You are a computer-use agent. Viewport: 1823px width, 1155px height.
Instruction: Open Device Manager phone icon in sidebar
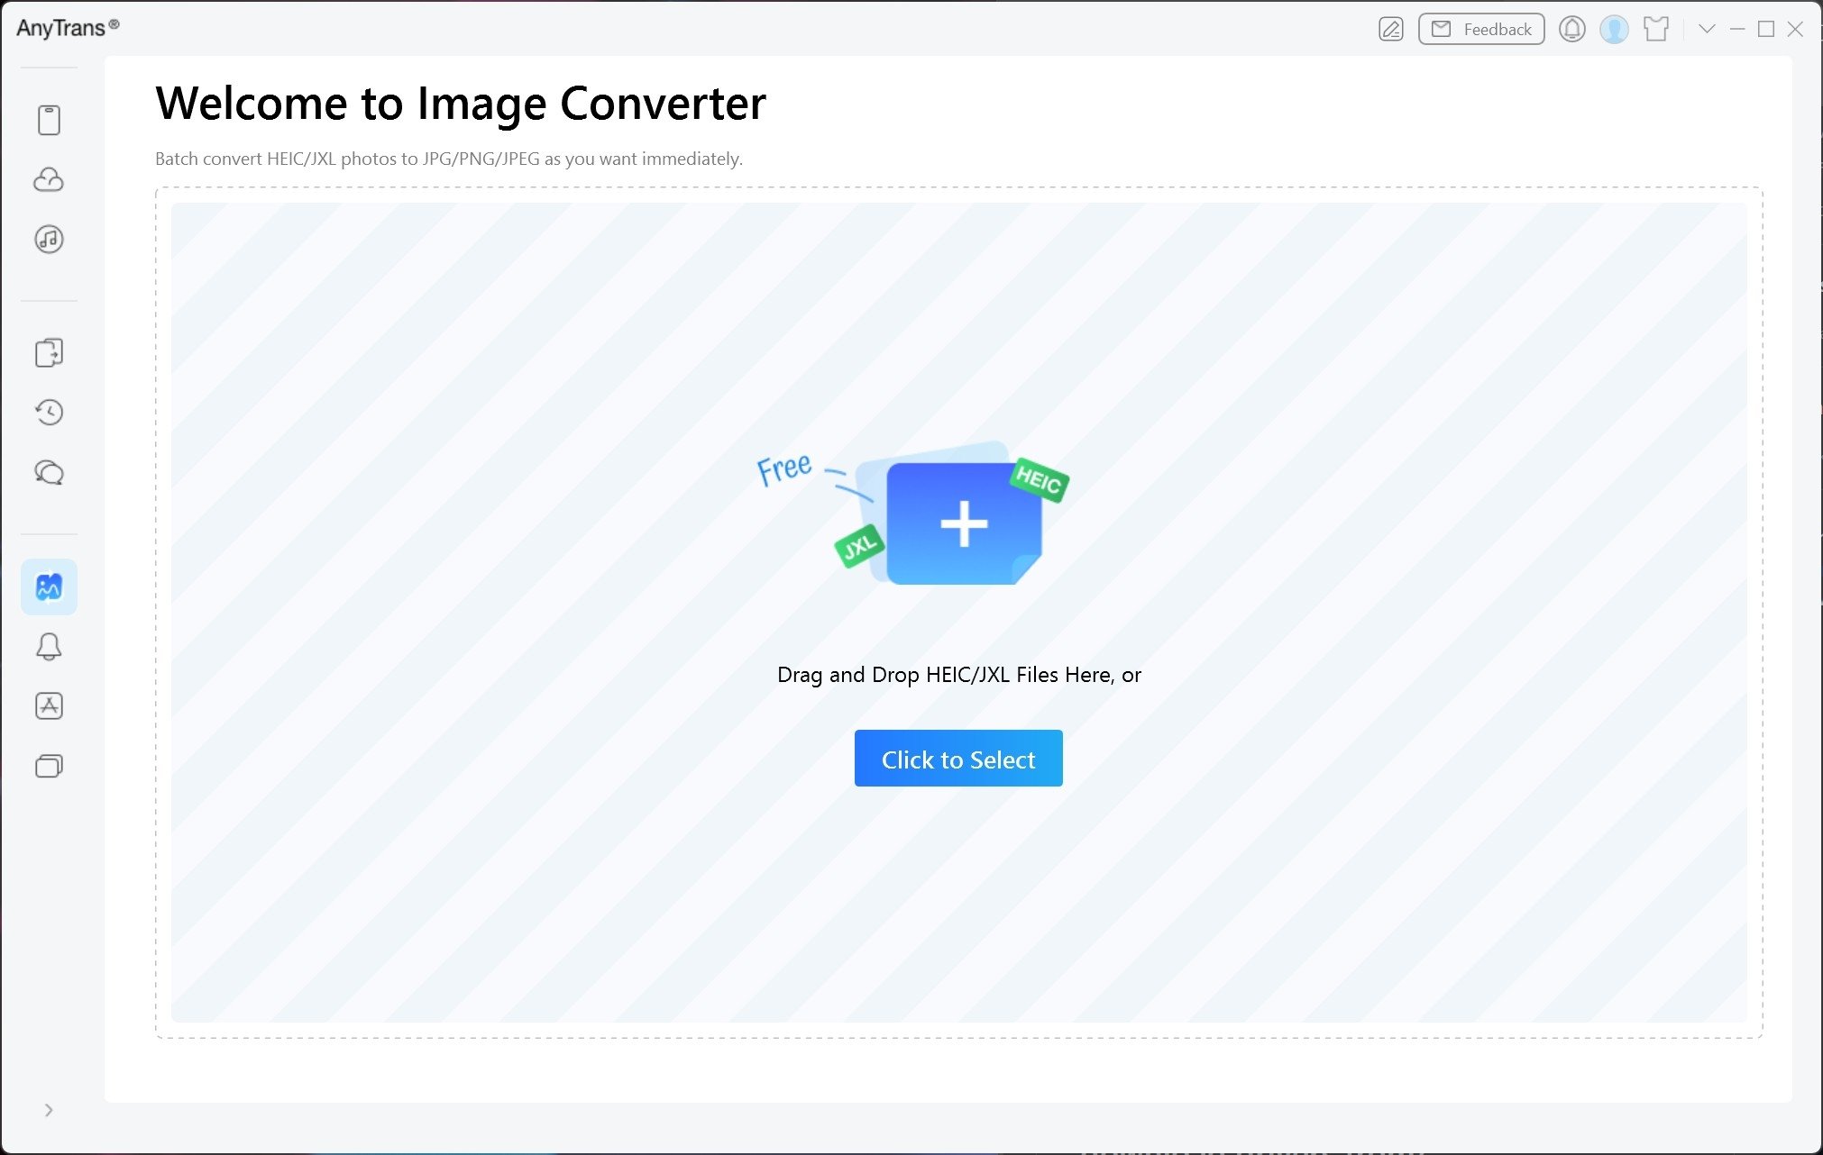49,120
